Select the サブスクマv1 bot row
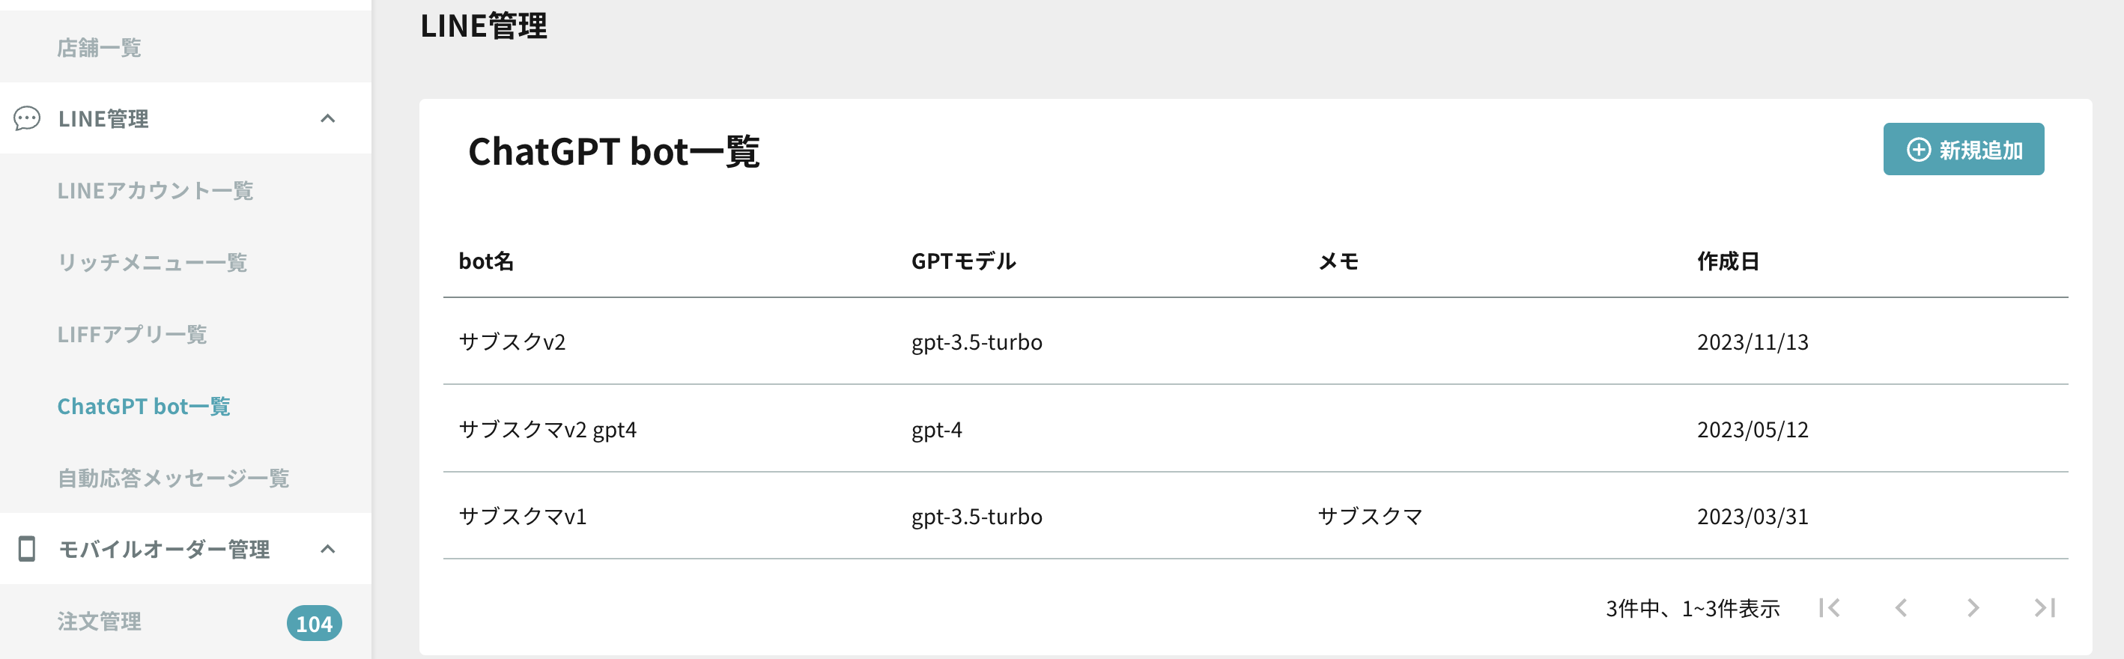Screen dimensions: 2124x659 1255,516
